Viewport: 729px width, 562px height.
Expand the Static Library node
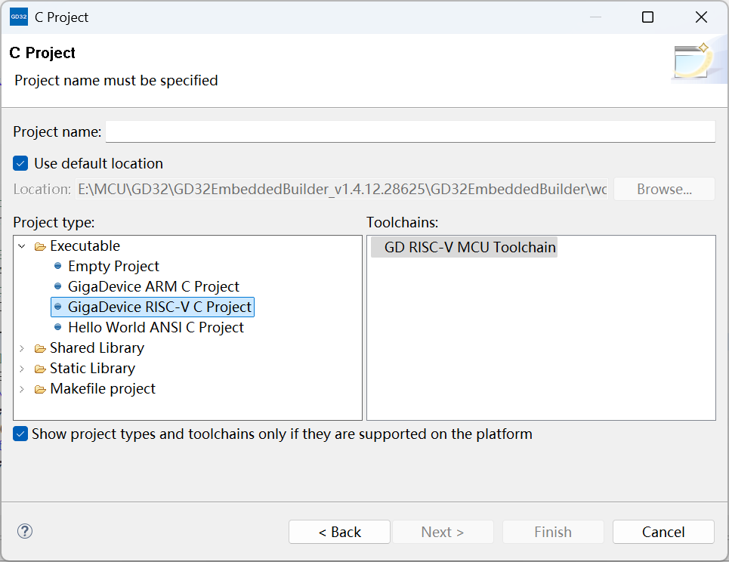coord(22,369)
